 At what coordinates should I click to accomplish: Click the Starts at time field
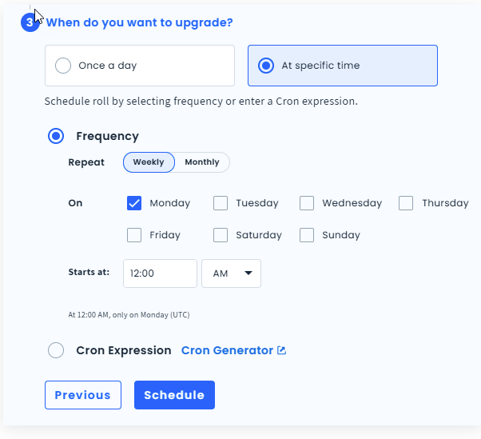click(x=160, y=273)
